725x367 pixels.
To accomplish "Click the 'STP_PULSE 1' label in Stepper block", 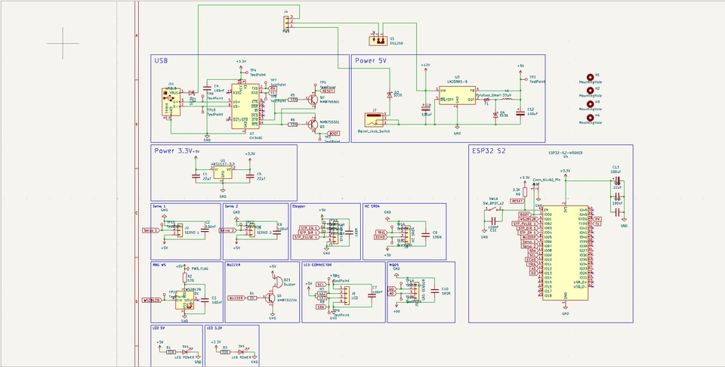I will (306, 237).
